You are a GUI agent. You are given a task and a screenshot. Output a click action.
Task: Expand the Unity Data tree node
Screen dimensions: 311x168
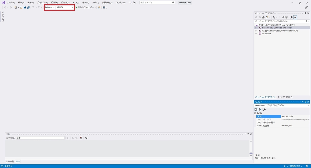(x=256, y=34)
